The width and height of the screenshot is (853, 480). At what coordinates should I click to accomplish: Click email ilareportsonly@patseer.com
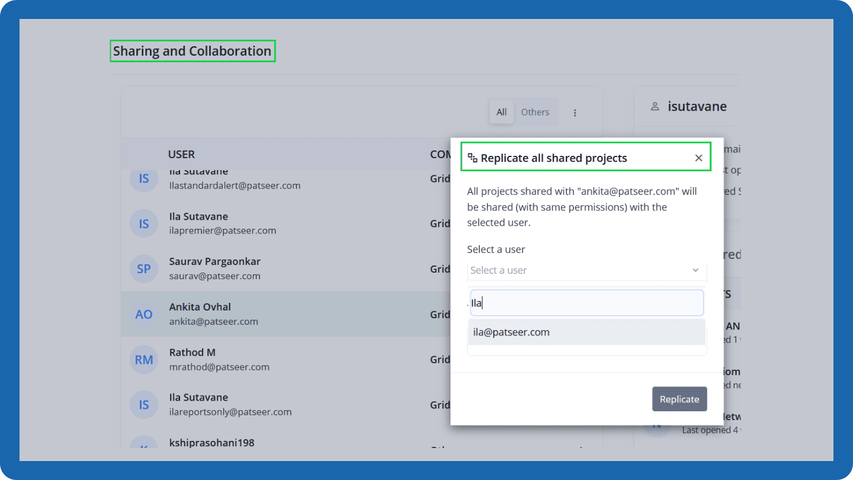tap(230, 412)
